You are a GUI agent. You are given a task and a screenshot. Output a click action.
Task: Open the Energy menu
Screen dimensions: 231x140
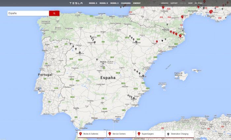[x=137, y=3]
